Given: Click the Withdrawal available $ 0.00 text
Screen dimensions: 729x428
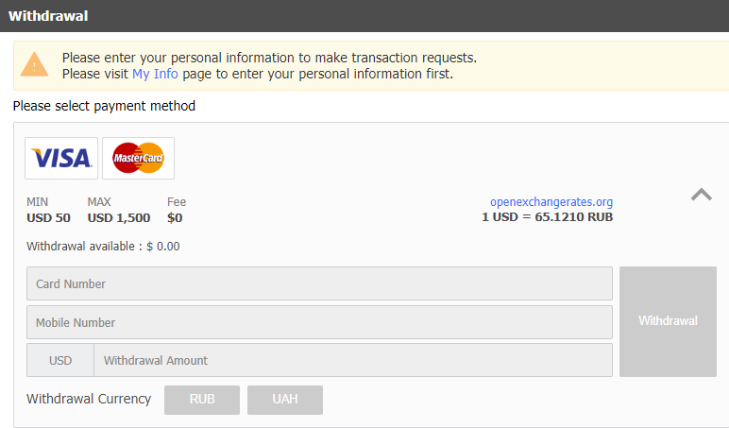Looking at the screenshot, I should (103, 246).
